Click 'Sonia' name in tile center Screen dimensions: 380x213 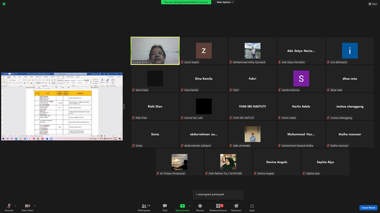[155, 134]
